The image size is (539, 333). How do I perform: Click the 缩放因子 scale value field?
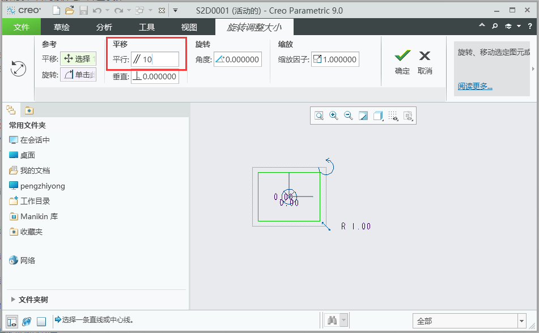tap(335, 59)
